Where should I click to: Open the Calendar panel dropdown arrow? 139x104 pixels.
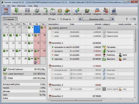click(16, 19)
